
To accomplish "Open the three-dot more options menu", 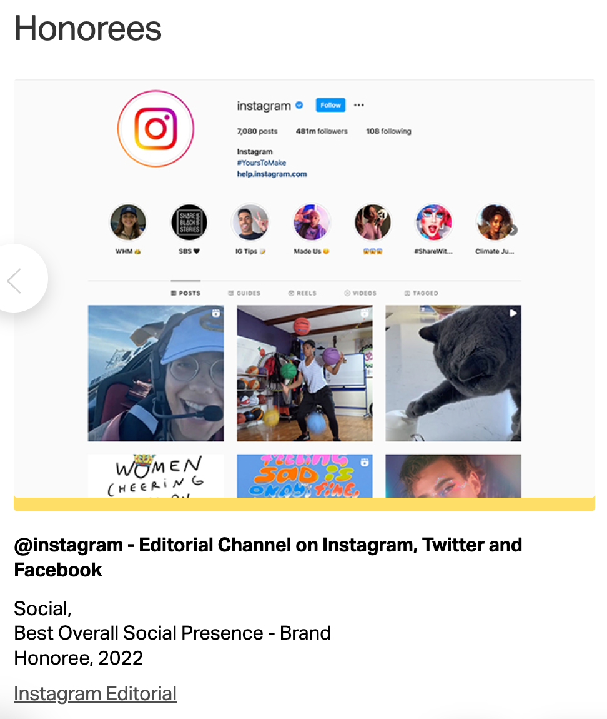I will tap(358, 105).
